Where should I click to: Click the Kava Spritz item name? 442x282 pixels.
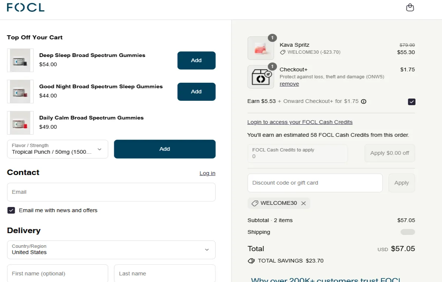(x=294, y=45)
